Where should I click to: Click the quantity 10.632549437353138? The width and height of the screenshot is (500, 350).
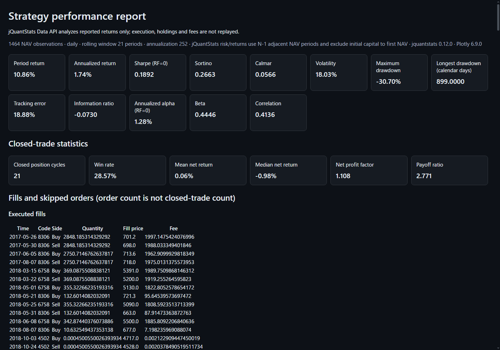pyautogui.click(x=88, y=330)
